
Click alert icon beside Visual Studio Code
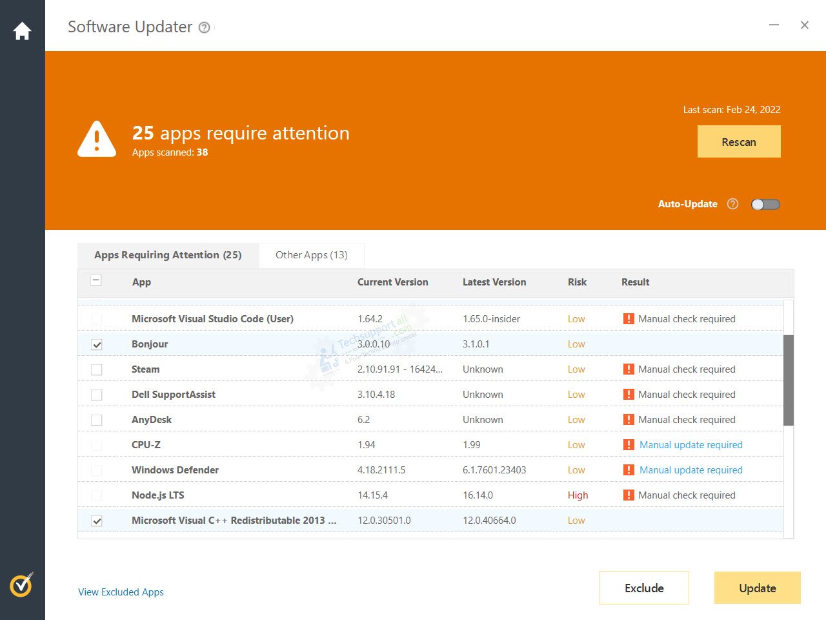click(629, 319)
